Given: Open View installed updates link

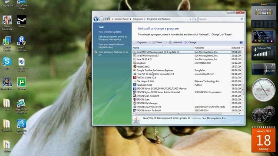Looking at the screenshot, I should 110,32.
